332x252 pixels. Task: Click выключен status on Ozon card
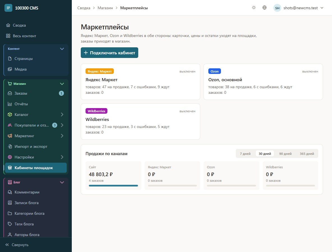[x=310, y=71]
